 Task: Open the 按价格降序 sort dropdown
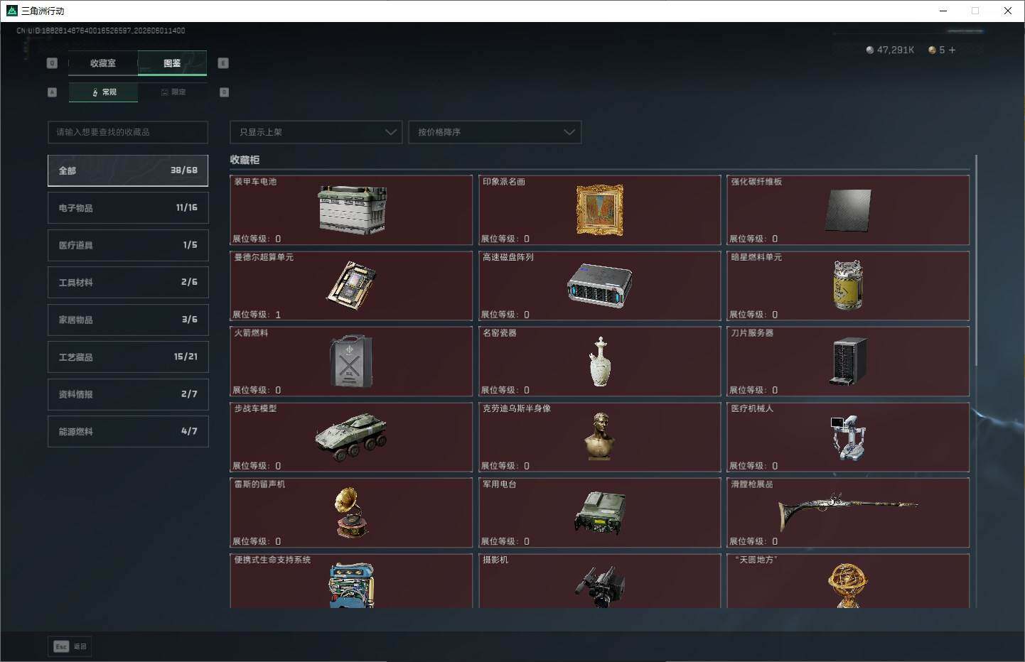(495, 132)
